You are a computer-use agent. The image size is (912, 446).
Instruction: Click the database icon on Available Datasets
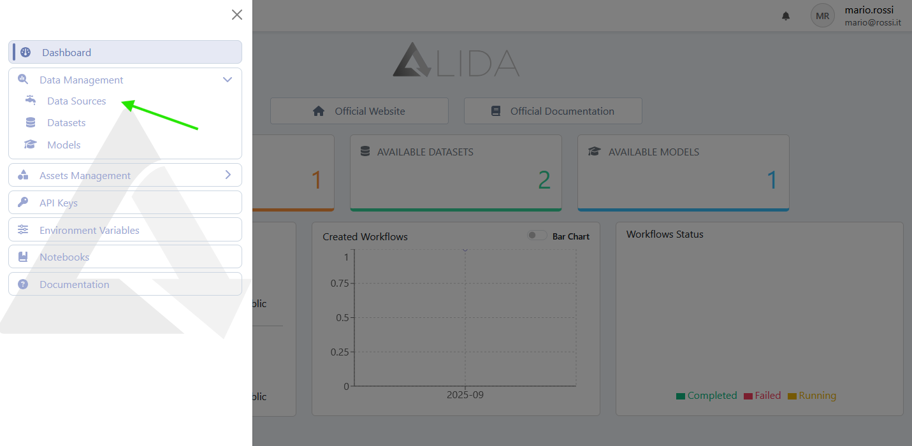point(365,152)
